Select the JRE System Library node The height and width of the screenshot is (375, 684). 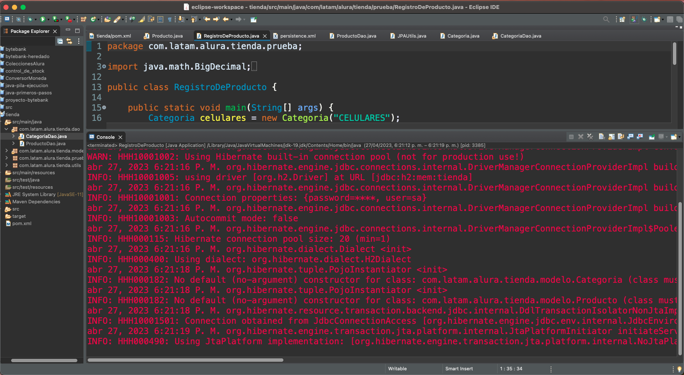(44, 194)
